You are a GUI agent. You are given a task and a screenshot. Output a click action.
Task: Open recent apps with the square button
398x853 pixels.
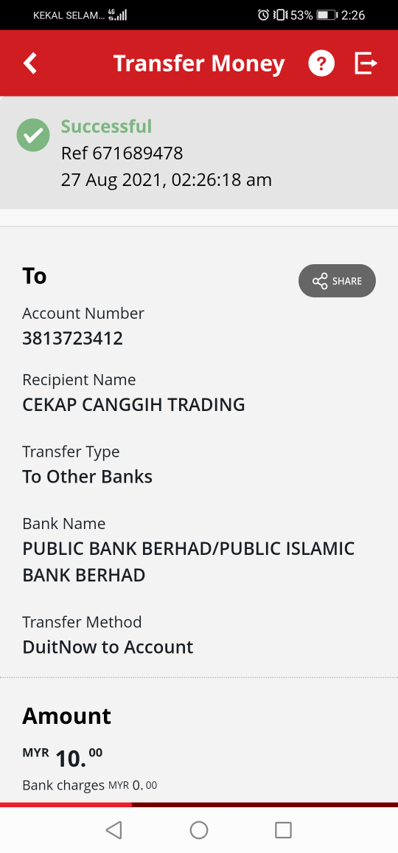[283, 829]
